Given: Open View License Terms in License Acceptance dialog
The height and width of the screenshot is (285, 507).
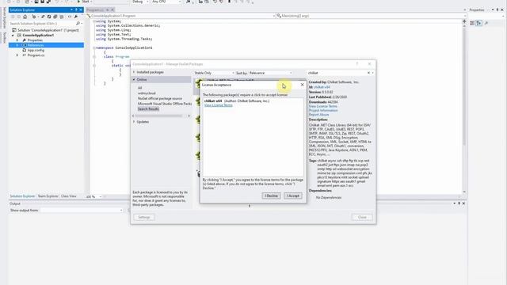Looking at the screenshot, I should [219, 105].
